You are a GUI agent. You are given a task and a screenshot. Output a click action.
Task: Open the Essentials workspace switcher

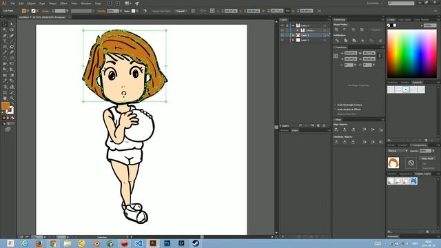(x=375, y=3)
